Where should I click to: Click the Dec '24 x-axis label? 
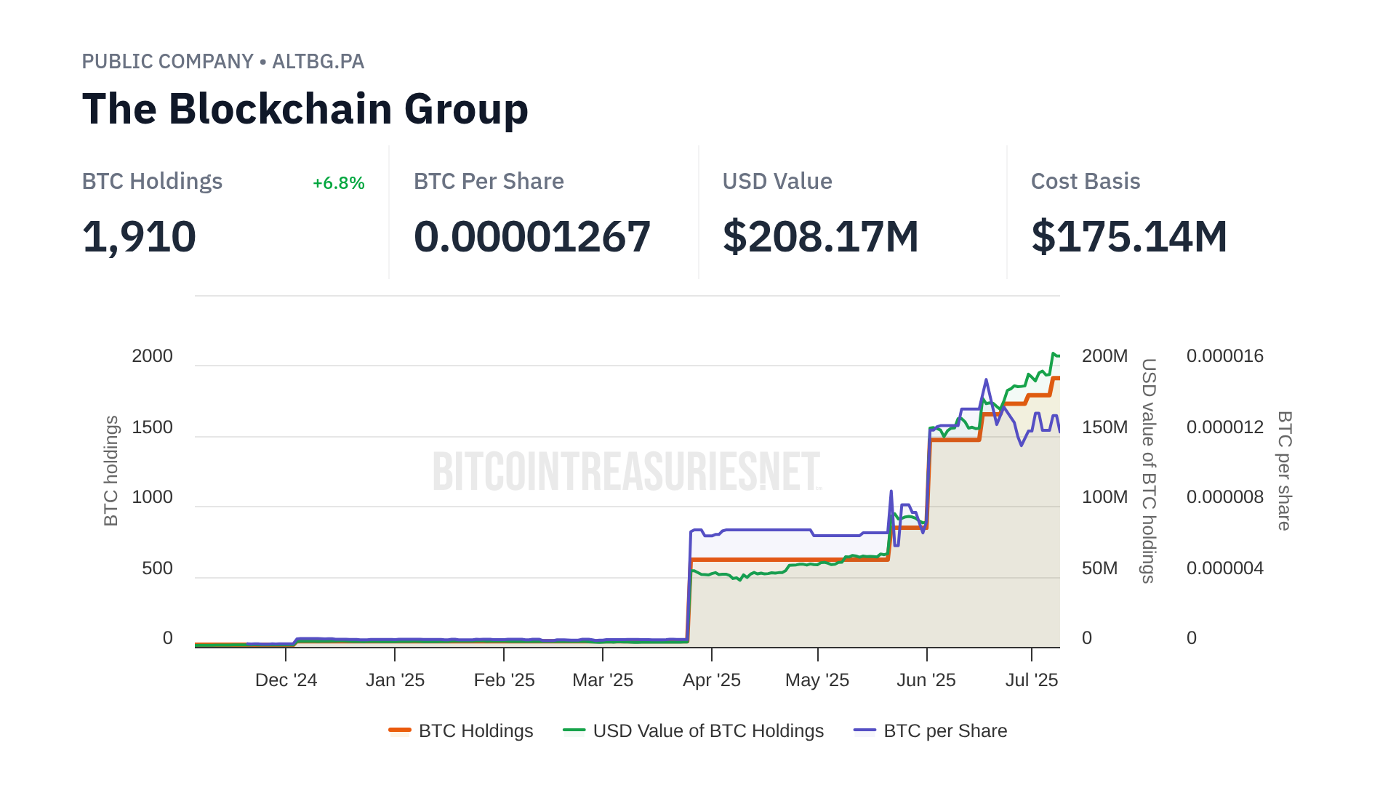click(286, 680)
